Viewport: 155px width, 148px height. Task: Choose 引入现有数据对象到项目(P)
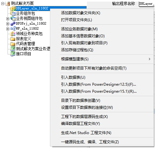107,43
